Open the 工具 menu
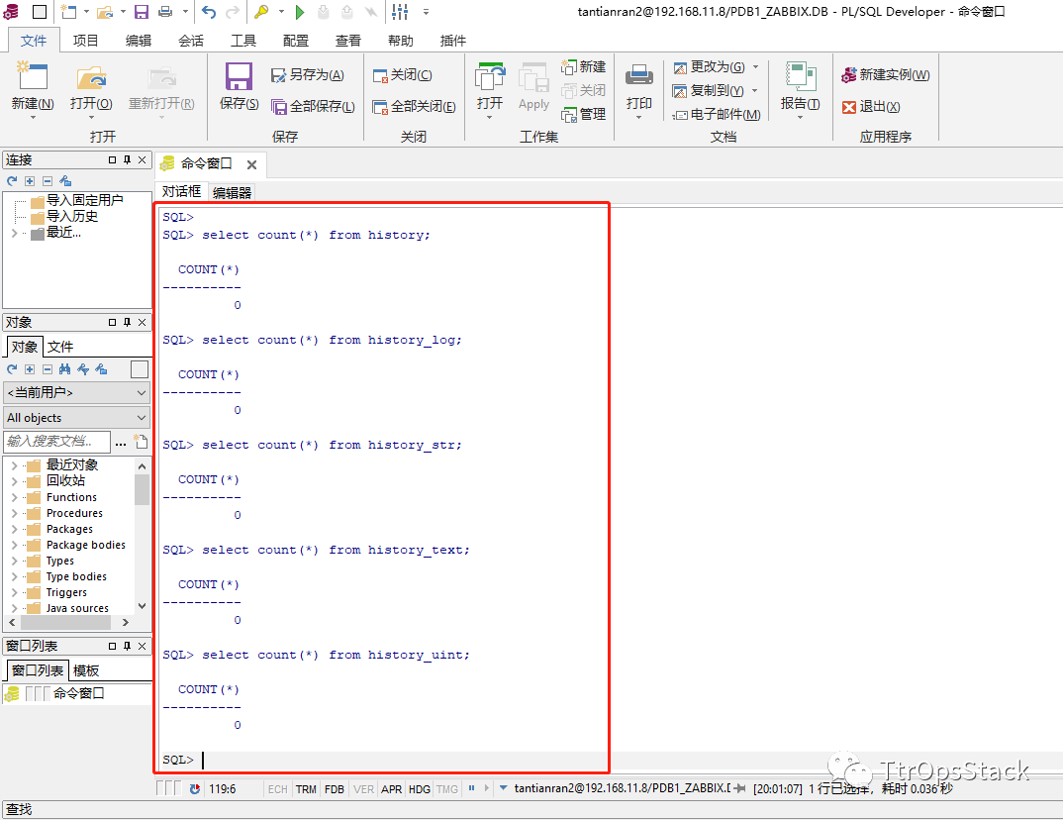This screenshot has width=1063, height=820. (243, 41)
